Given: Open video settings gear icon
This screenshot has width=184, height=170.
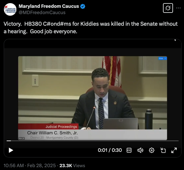Looking at the screenshot, I should pyautogui.click(x=151, y=150).
